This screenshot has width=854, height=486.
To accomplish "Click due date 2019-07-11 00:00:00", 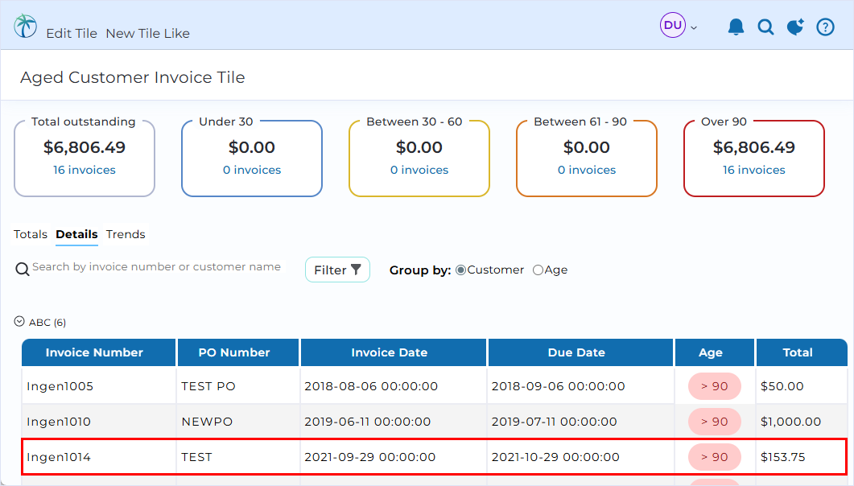I will (555, 422).
